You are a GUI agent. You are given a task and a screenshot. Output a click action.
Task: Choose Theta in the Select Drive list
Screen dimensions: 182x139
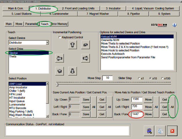pos(13,56)
